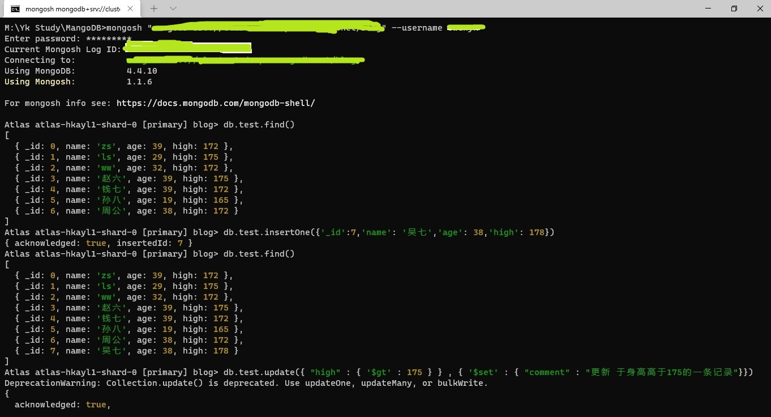This screenshot has width=771, height=417.
Task: Select the mongosh mongodb+srv terminal tab
Action: (x=72, y=8)
